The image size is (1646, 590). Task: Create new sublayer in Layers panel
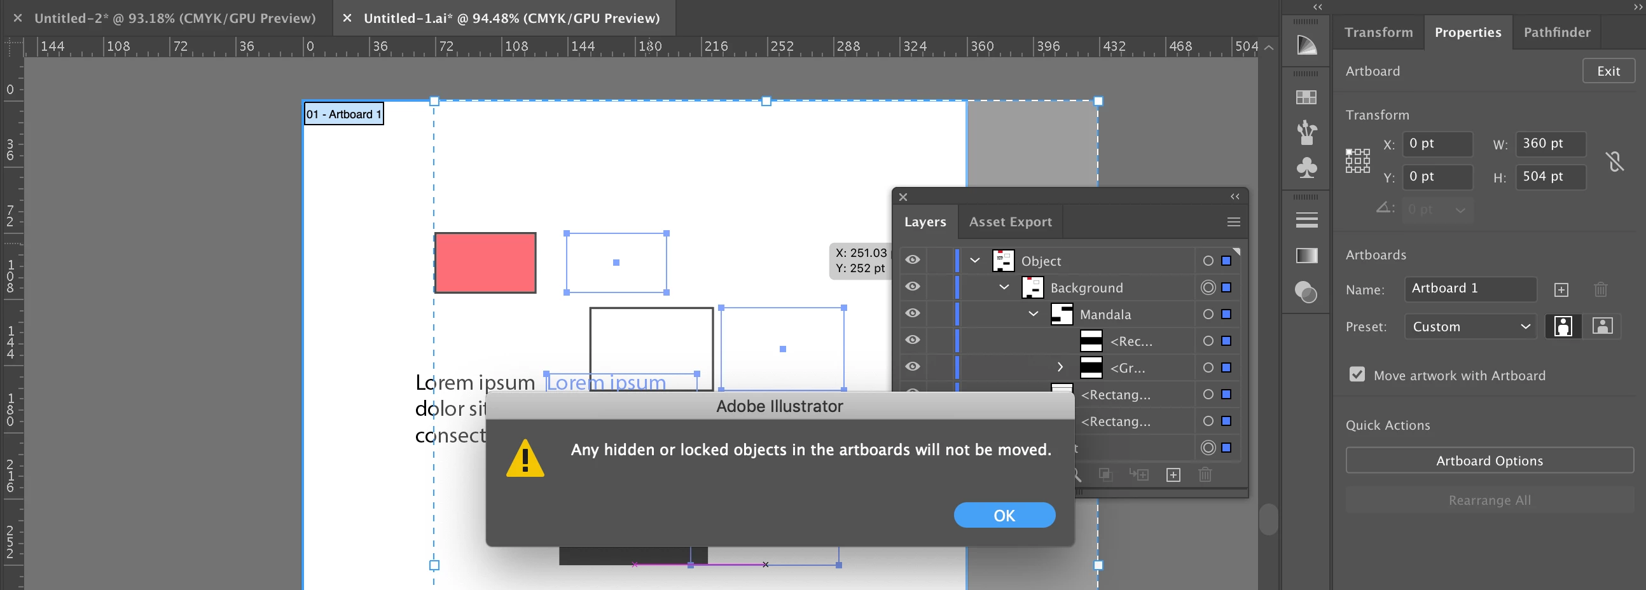(x=1138, y=475)
